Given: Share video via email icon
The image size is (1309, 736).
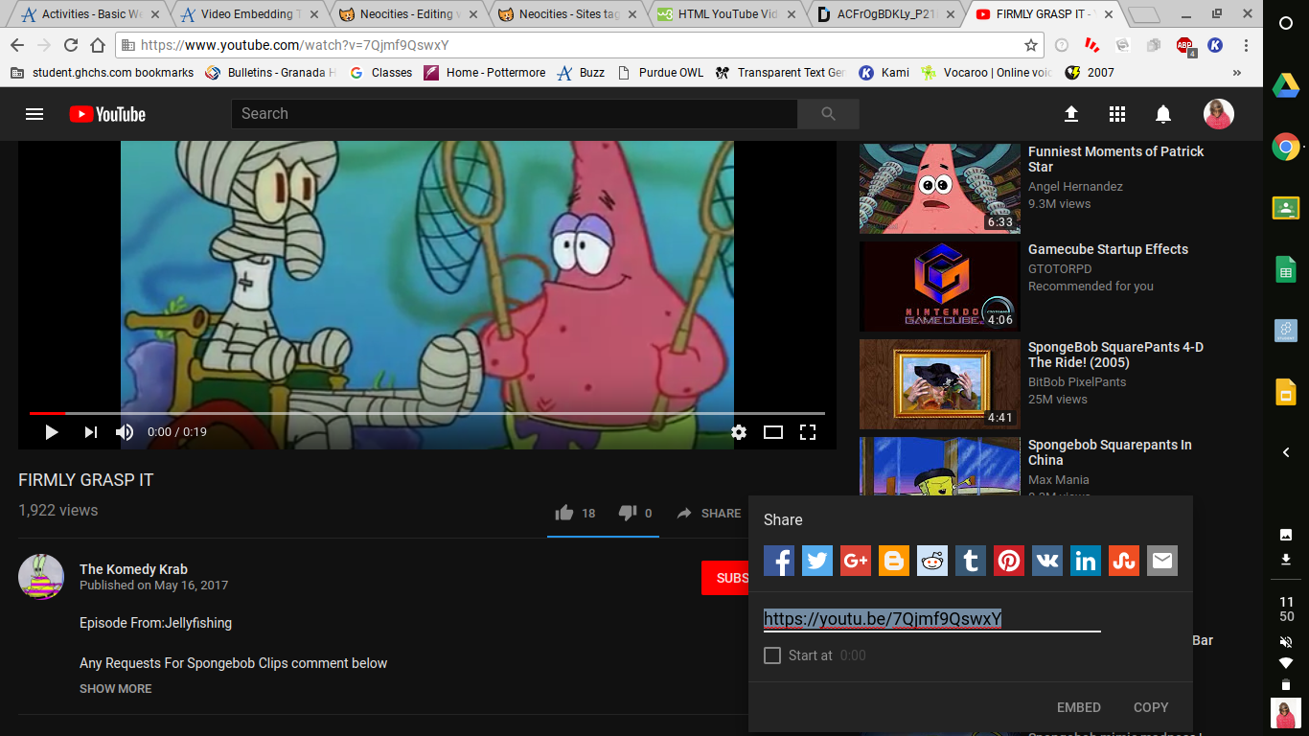Looking at the screenshot, I should [1162, 561].
